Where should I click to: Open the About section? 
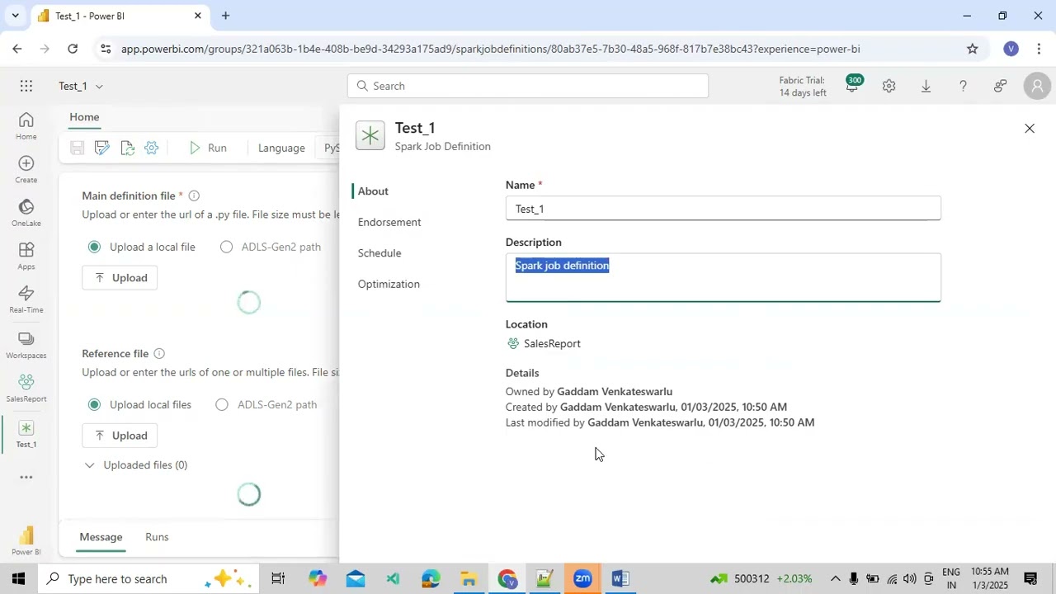pyautogui.click(x=373, y=191)
